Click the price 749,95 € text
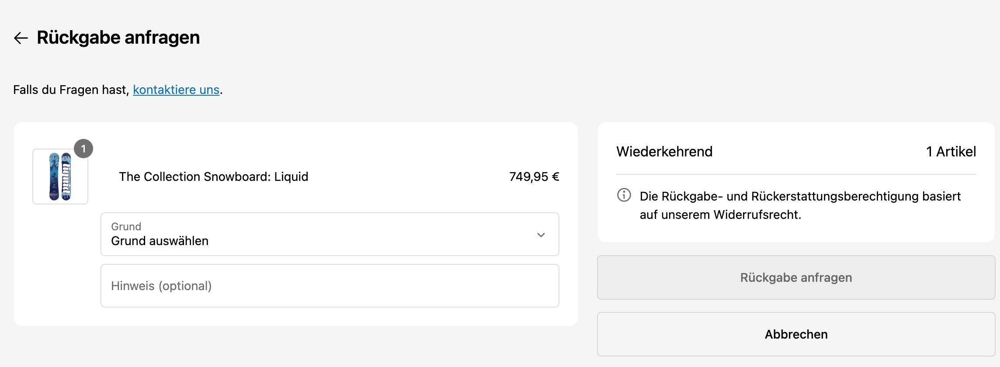1000x367 pixels. click(534, 177)
